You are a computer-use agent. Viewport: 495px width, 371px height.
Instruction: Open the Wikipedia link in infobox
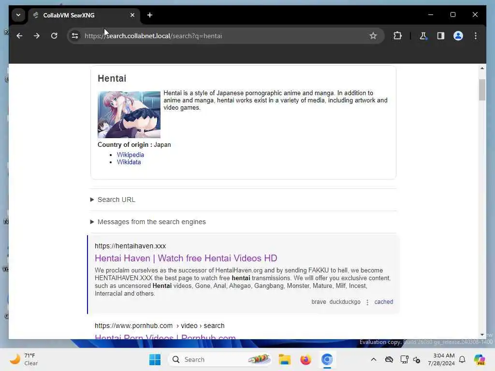click(131, 155)
